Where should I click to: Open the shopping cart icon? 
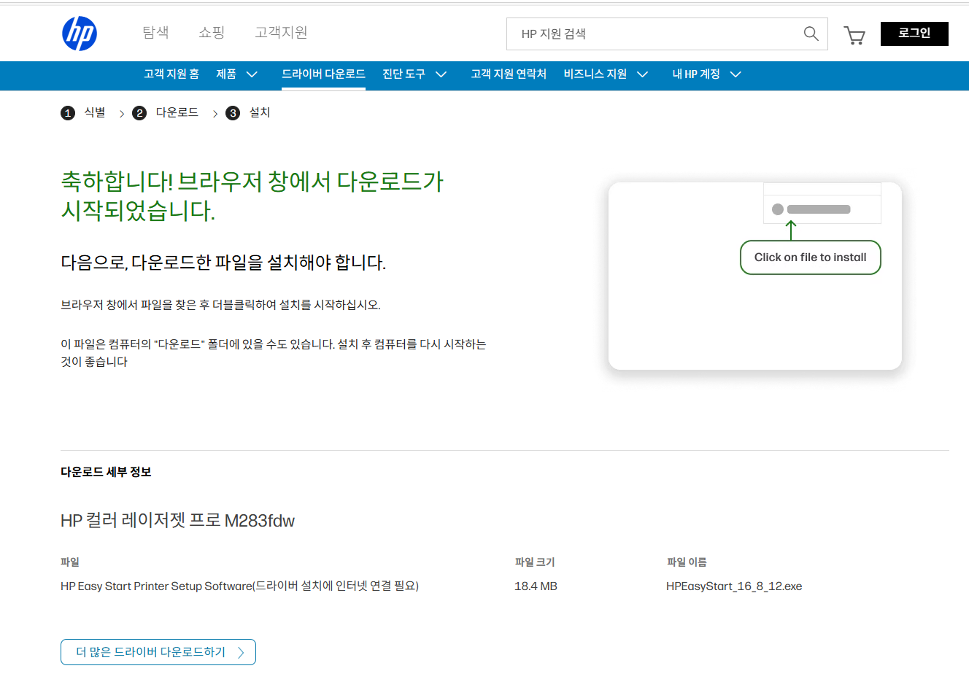pyautogui.click(x=854, y=34)
